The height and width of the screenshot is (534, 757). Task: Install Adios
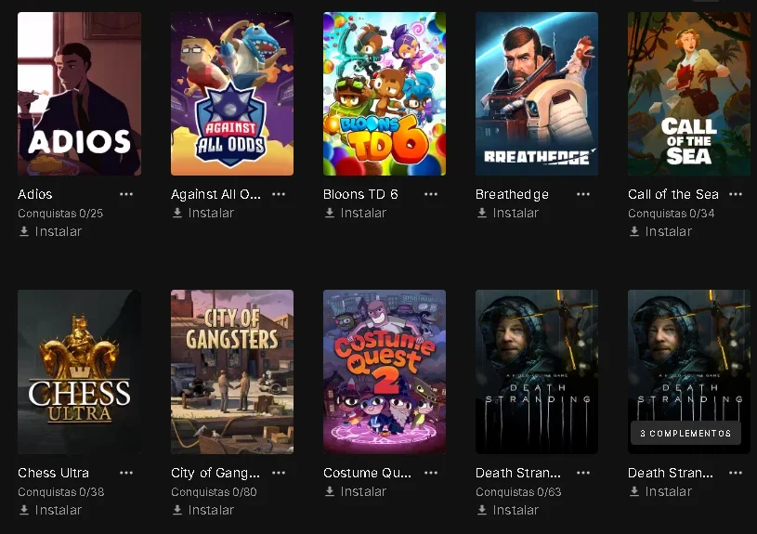pos(50,232)
